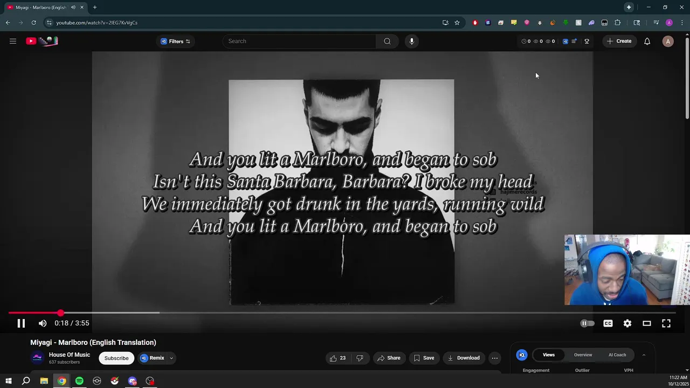Click the green download arrow extension
The width and height of the screenshot is (690, 388).
pyautogui.click(x=565, y=23)
